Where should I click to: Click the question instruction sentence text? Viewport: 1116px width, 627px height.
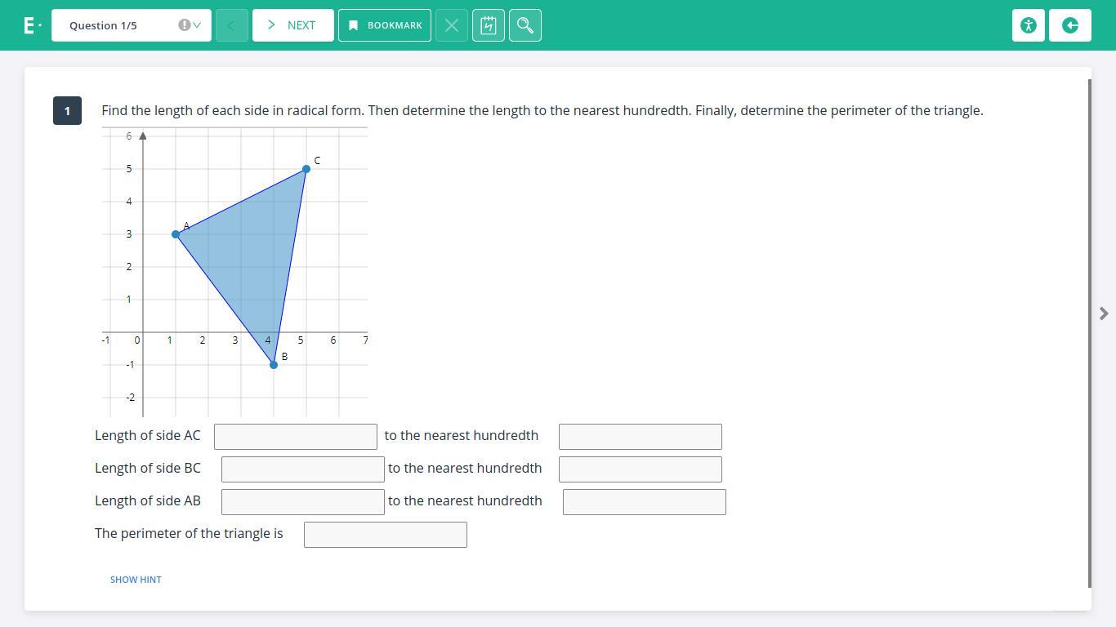[x=542, y=110]
